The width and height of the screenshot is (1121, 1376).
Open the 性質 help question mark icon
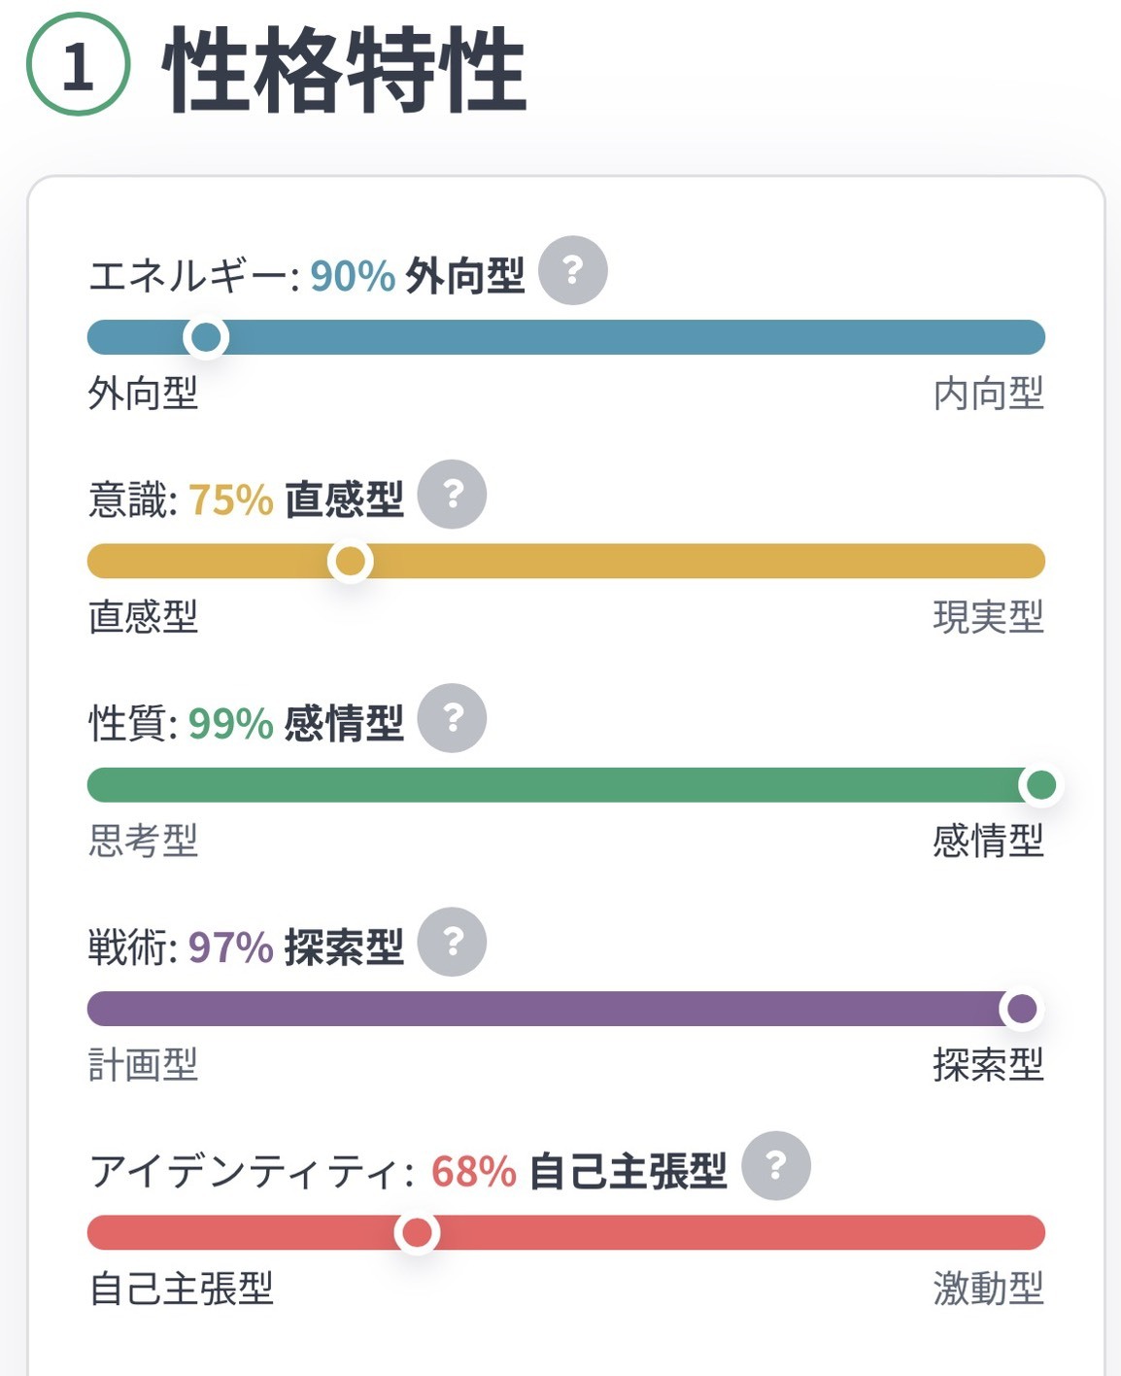[x=452, y=717]
